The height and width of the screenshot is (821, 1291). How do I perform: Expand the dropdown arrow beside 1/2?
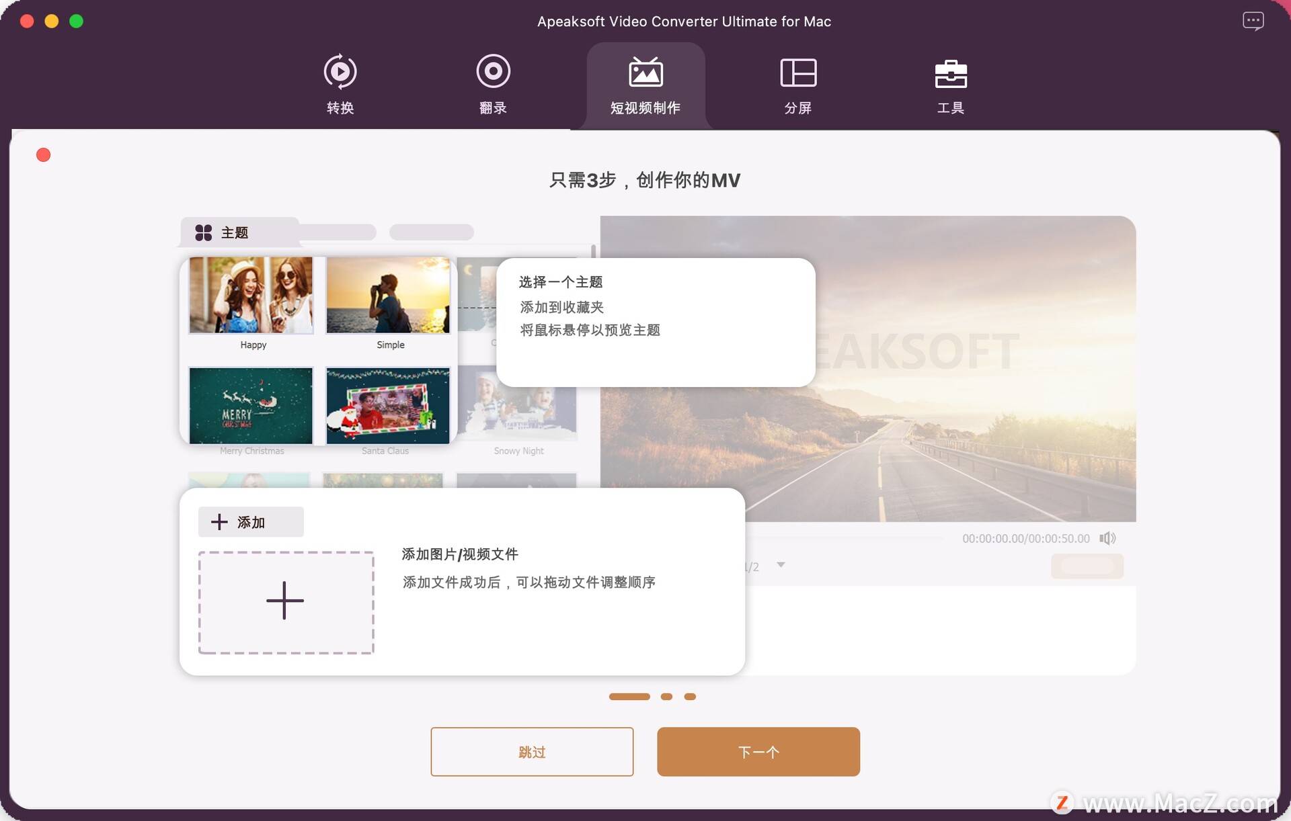(x=781, y=565)
